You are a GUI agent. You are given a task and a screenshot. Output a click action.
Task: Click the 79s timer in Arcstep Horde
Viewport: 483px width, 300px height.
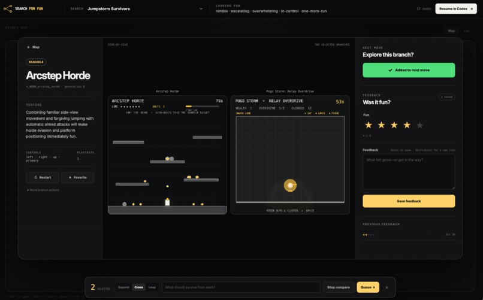219,101
